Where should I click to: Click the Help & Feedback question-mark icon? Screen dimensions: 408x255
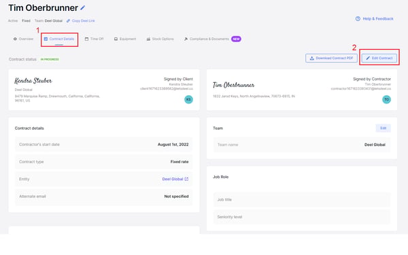point(358,19)
